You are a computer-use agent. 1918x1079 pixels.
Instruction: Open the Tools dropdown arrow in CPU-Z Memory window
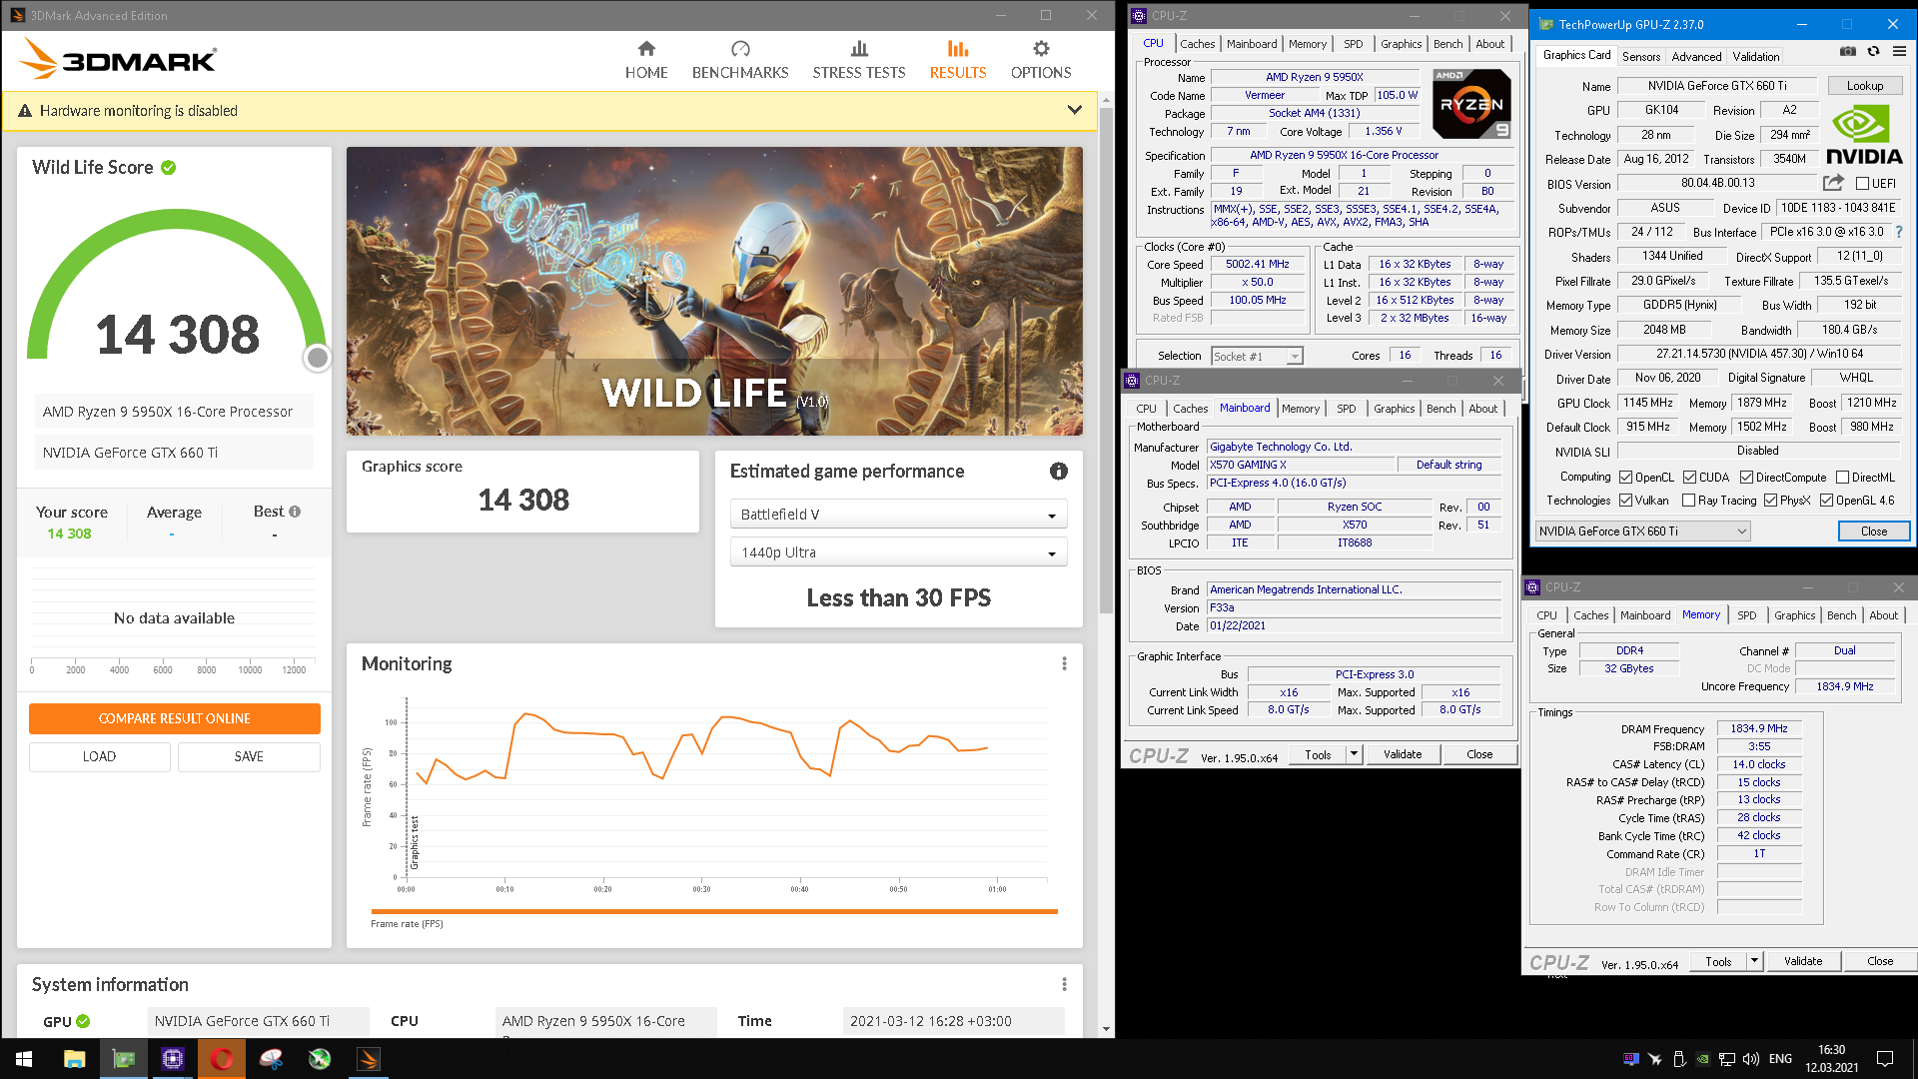pos(1754,961)
